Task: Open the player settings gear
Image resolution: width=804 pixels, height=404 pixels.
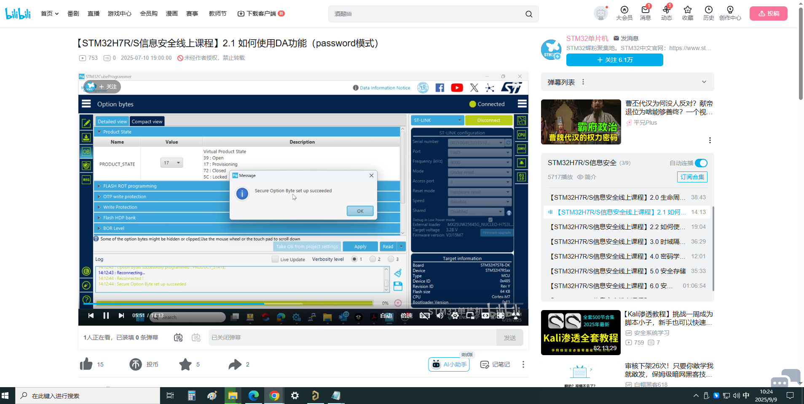Action: click(455, 316)
